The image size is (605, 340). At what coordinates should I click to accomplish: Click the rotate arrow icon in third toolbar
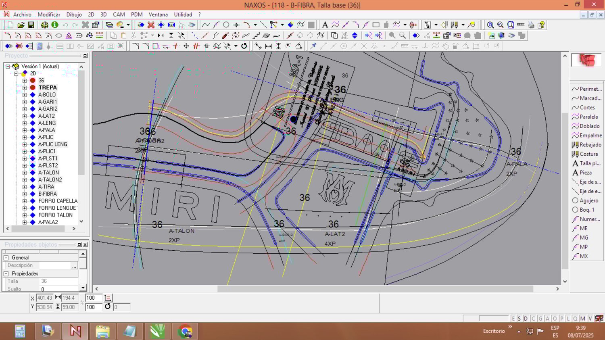point(244,46)
